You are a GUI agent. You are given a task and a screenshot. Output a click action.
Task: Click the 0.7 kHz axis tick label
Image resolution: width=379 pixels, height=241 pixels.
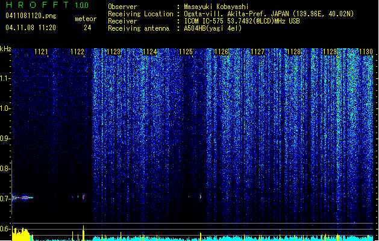coord(5,199)
